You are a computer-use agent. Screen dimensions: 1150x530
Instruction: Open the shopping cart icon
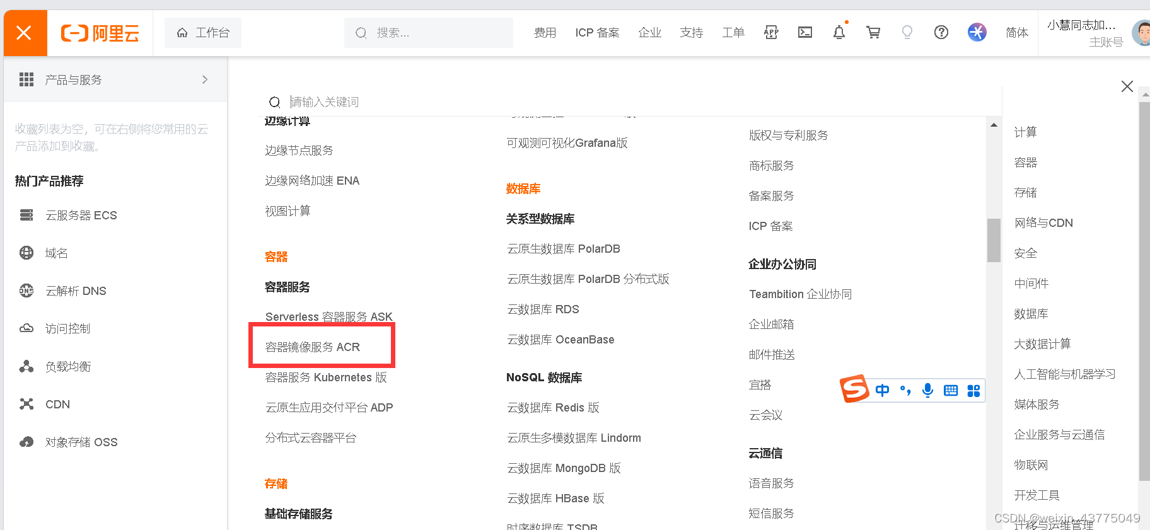pos(873,32)
